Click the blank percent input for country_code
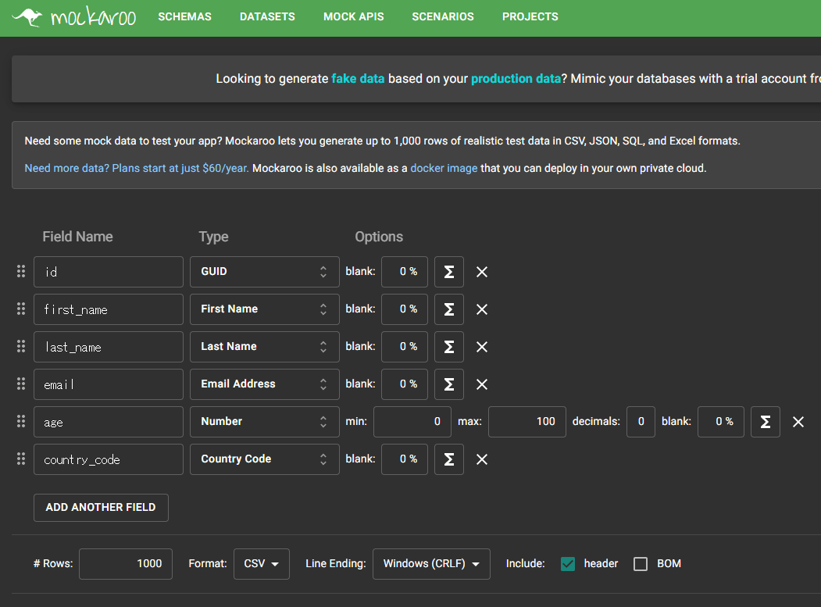This screenshot has width=821, height=607. pyautogui.click(x=405, y=459)
